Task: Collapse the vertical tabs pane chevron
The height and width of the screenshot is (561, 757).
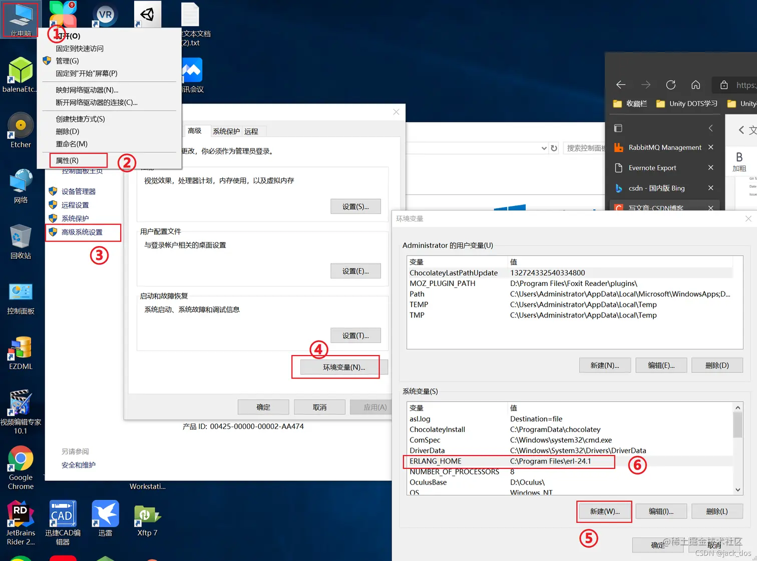Action: pyautogui.click(x=710, y=128)
